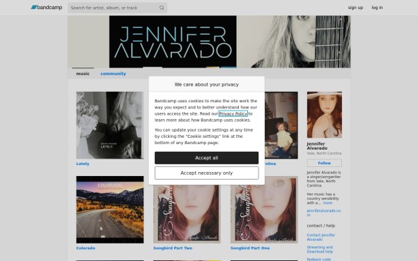418x261 pixels.
Task: Open the sign up link
Action: click(355, 8)
